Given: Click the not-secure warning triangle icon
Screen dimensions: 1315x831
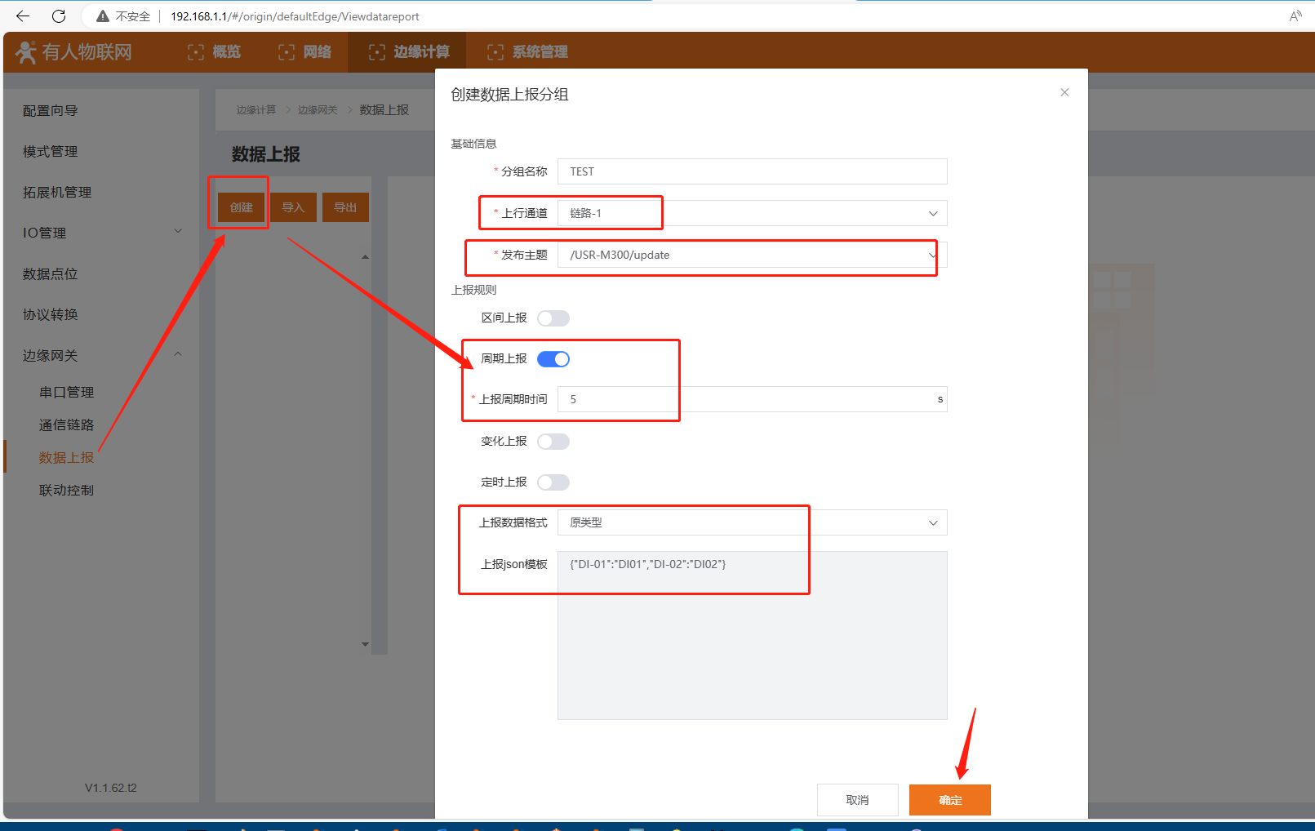Looking at the screenshot, I should tap(103, 16).
